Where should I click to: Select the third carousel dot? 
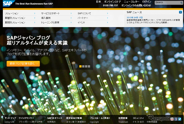(x=86, y=66)
